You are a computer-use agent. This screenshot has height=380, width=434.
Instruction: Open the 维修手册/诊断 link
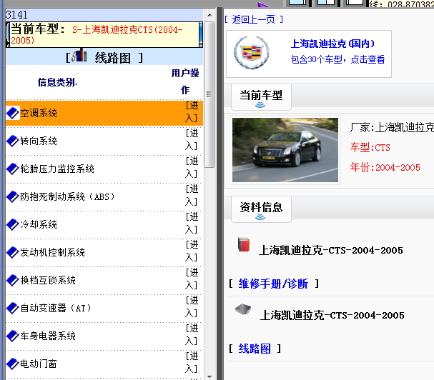pos(273,284)
